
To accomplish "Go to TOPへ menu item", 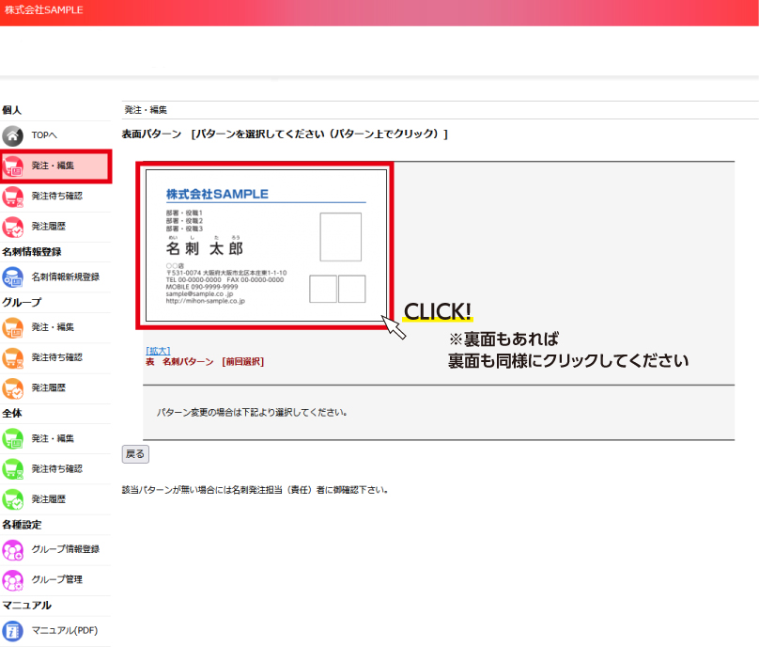I will point(45,135).
